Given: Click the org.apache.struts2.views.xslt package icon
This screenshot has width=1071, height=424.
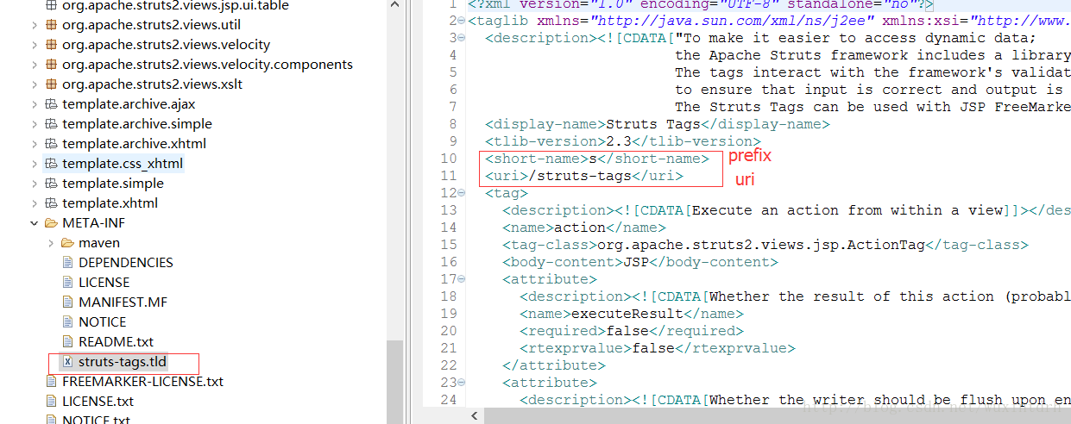Looking at the screenshot, I should pyautogui.click(x=51, y=84).
